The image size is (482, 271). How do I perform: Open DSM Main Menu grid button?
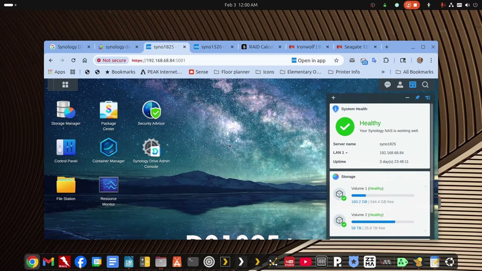click(65, 85)
